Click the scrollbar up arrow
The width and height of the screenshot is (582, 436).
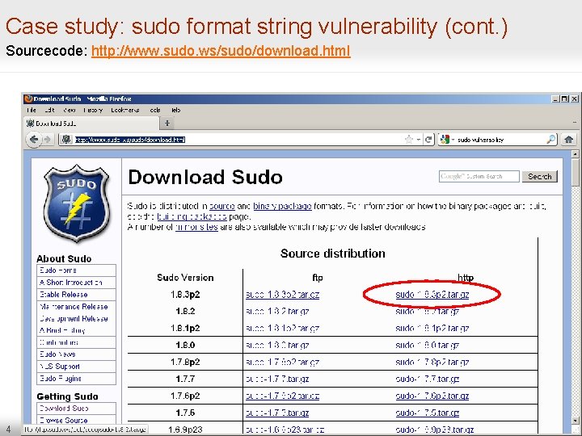[x=576, y=154]
